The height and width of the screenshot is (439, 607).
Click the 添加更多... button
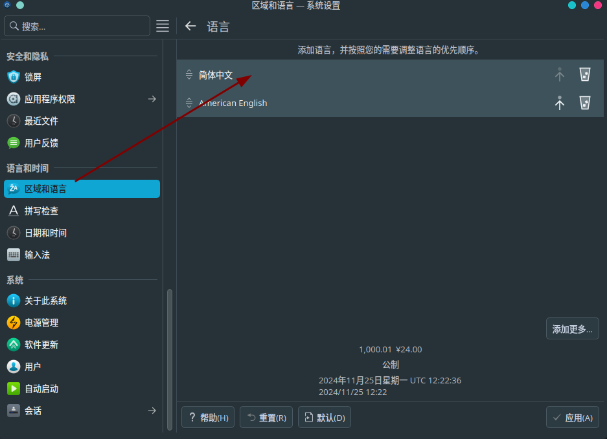pyautogui.click(x=572, y=329)
